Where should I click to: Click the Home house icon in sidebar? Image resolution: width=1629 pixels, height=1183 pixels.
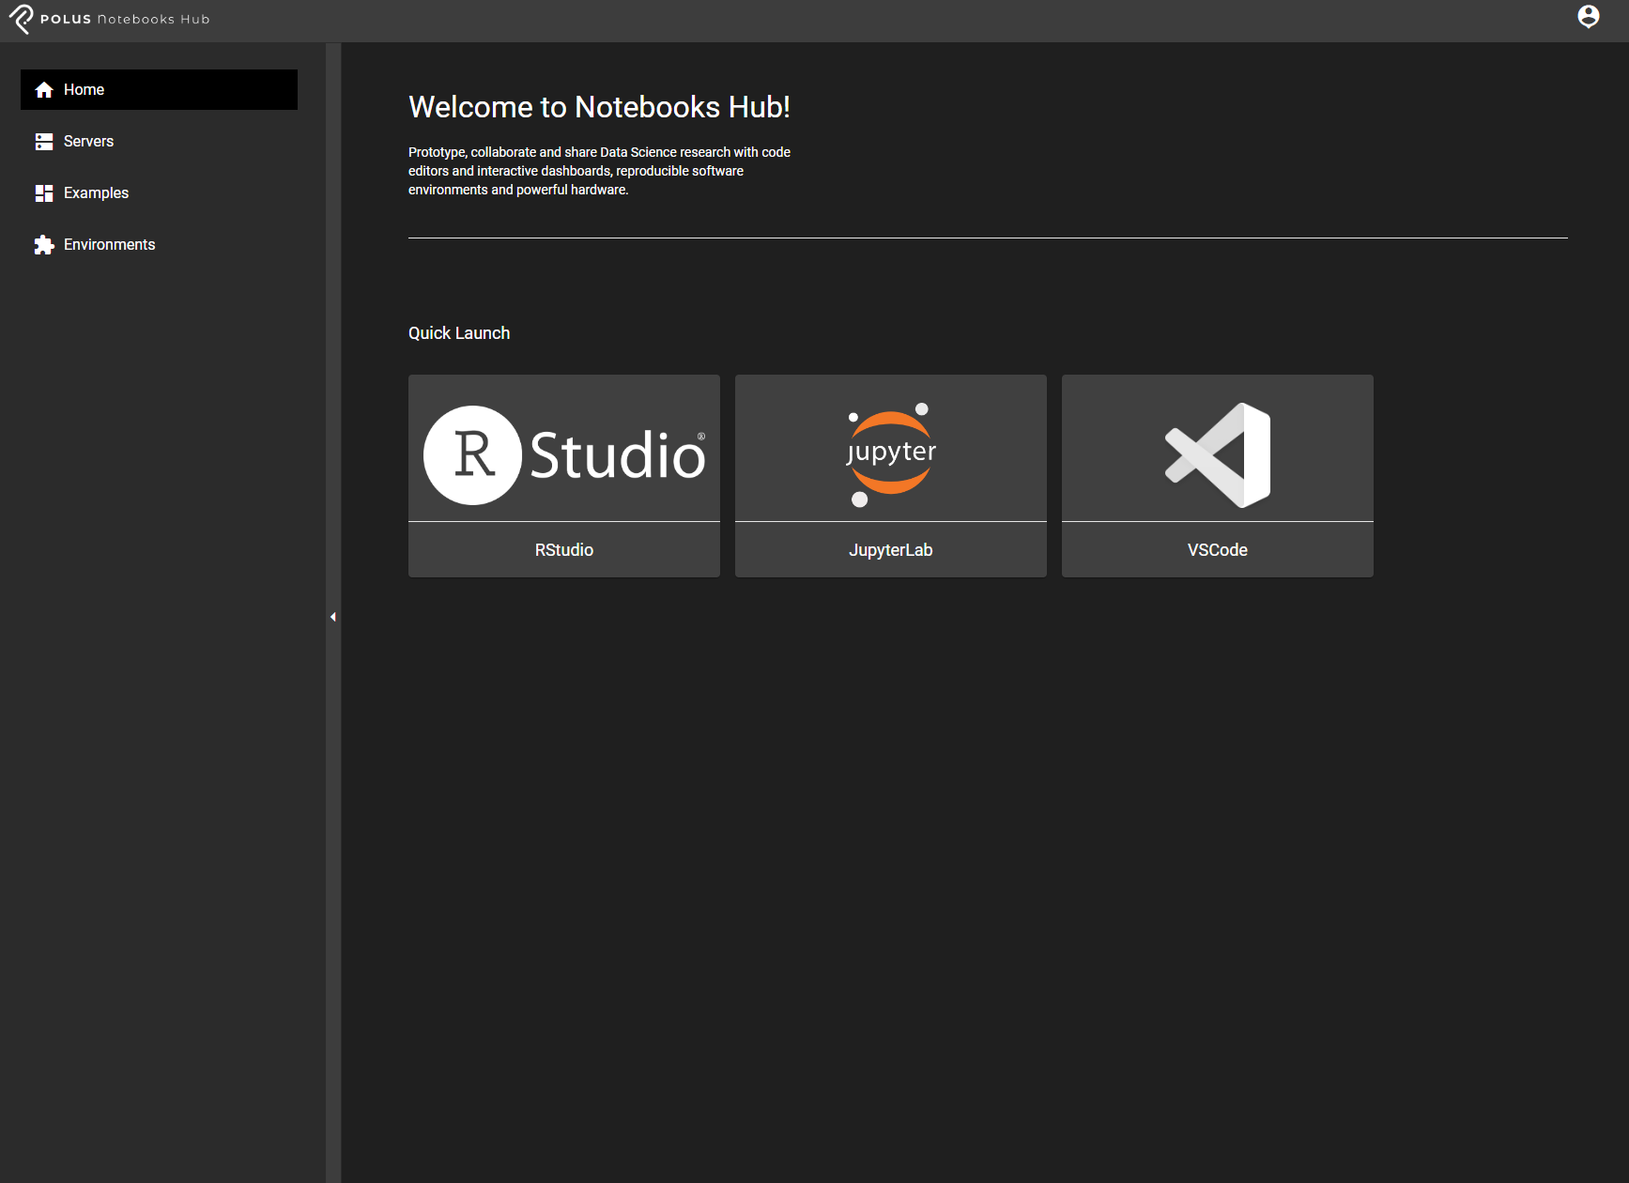(44, 90)
